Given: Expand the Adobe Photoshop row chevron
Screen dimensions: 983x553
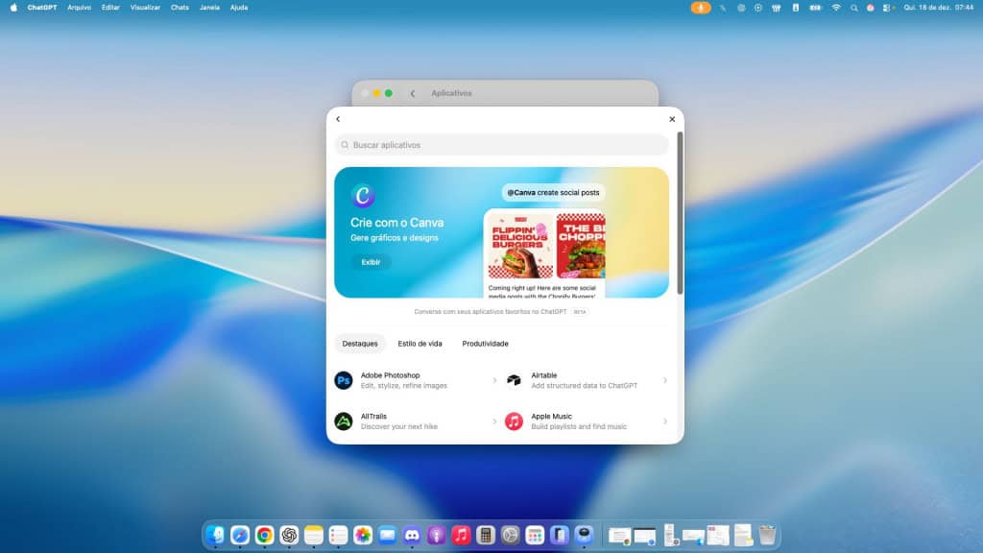Looking at the screenshot, I should (494, 380).
